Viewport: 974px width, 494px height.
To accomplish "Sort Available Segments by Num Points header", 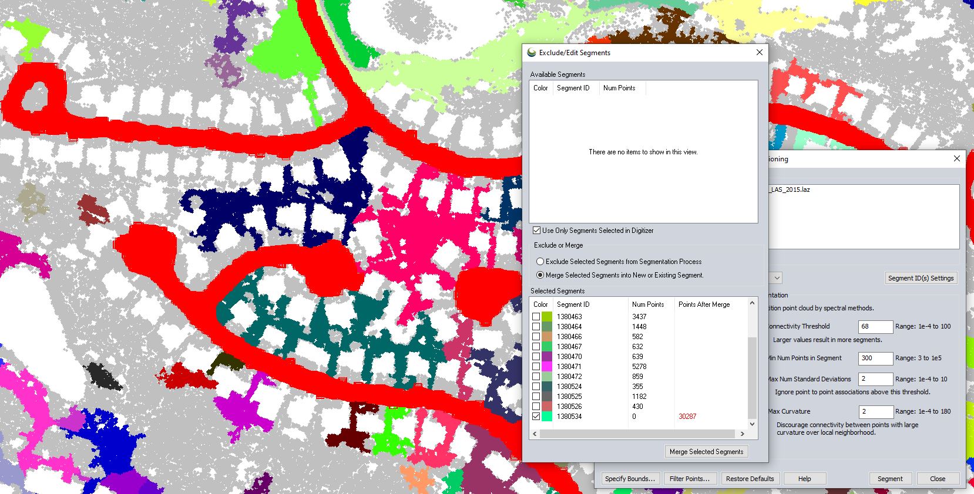I will click(623, 88).
